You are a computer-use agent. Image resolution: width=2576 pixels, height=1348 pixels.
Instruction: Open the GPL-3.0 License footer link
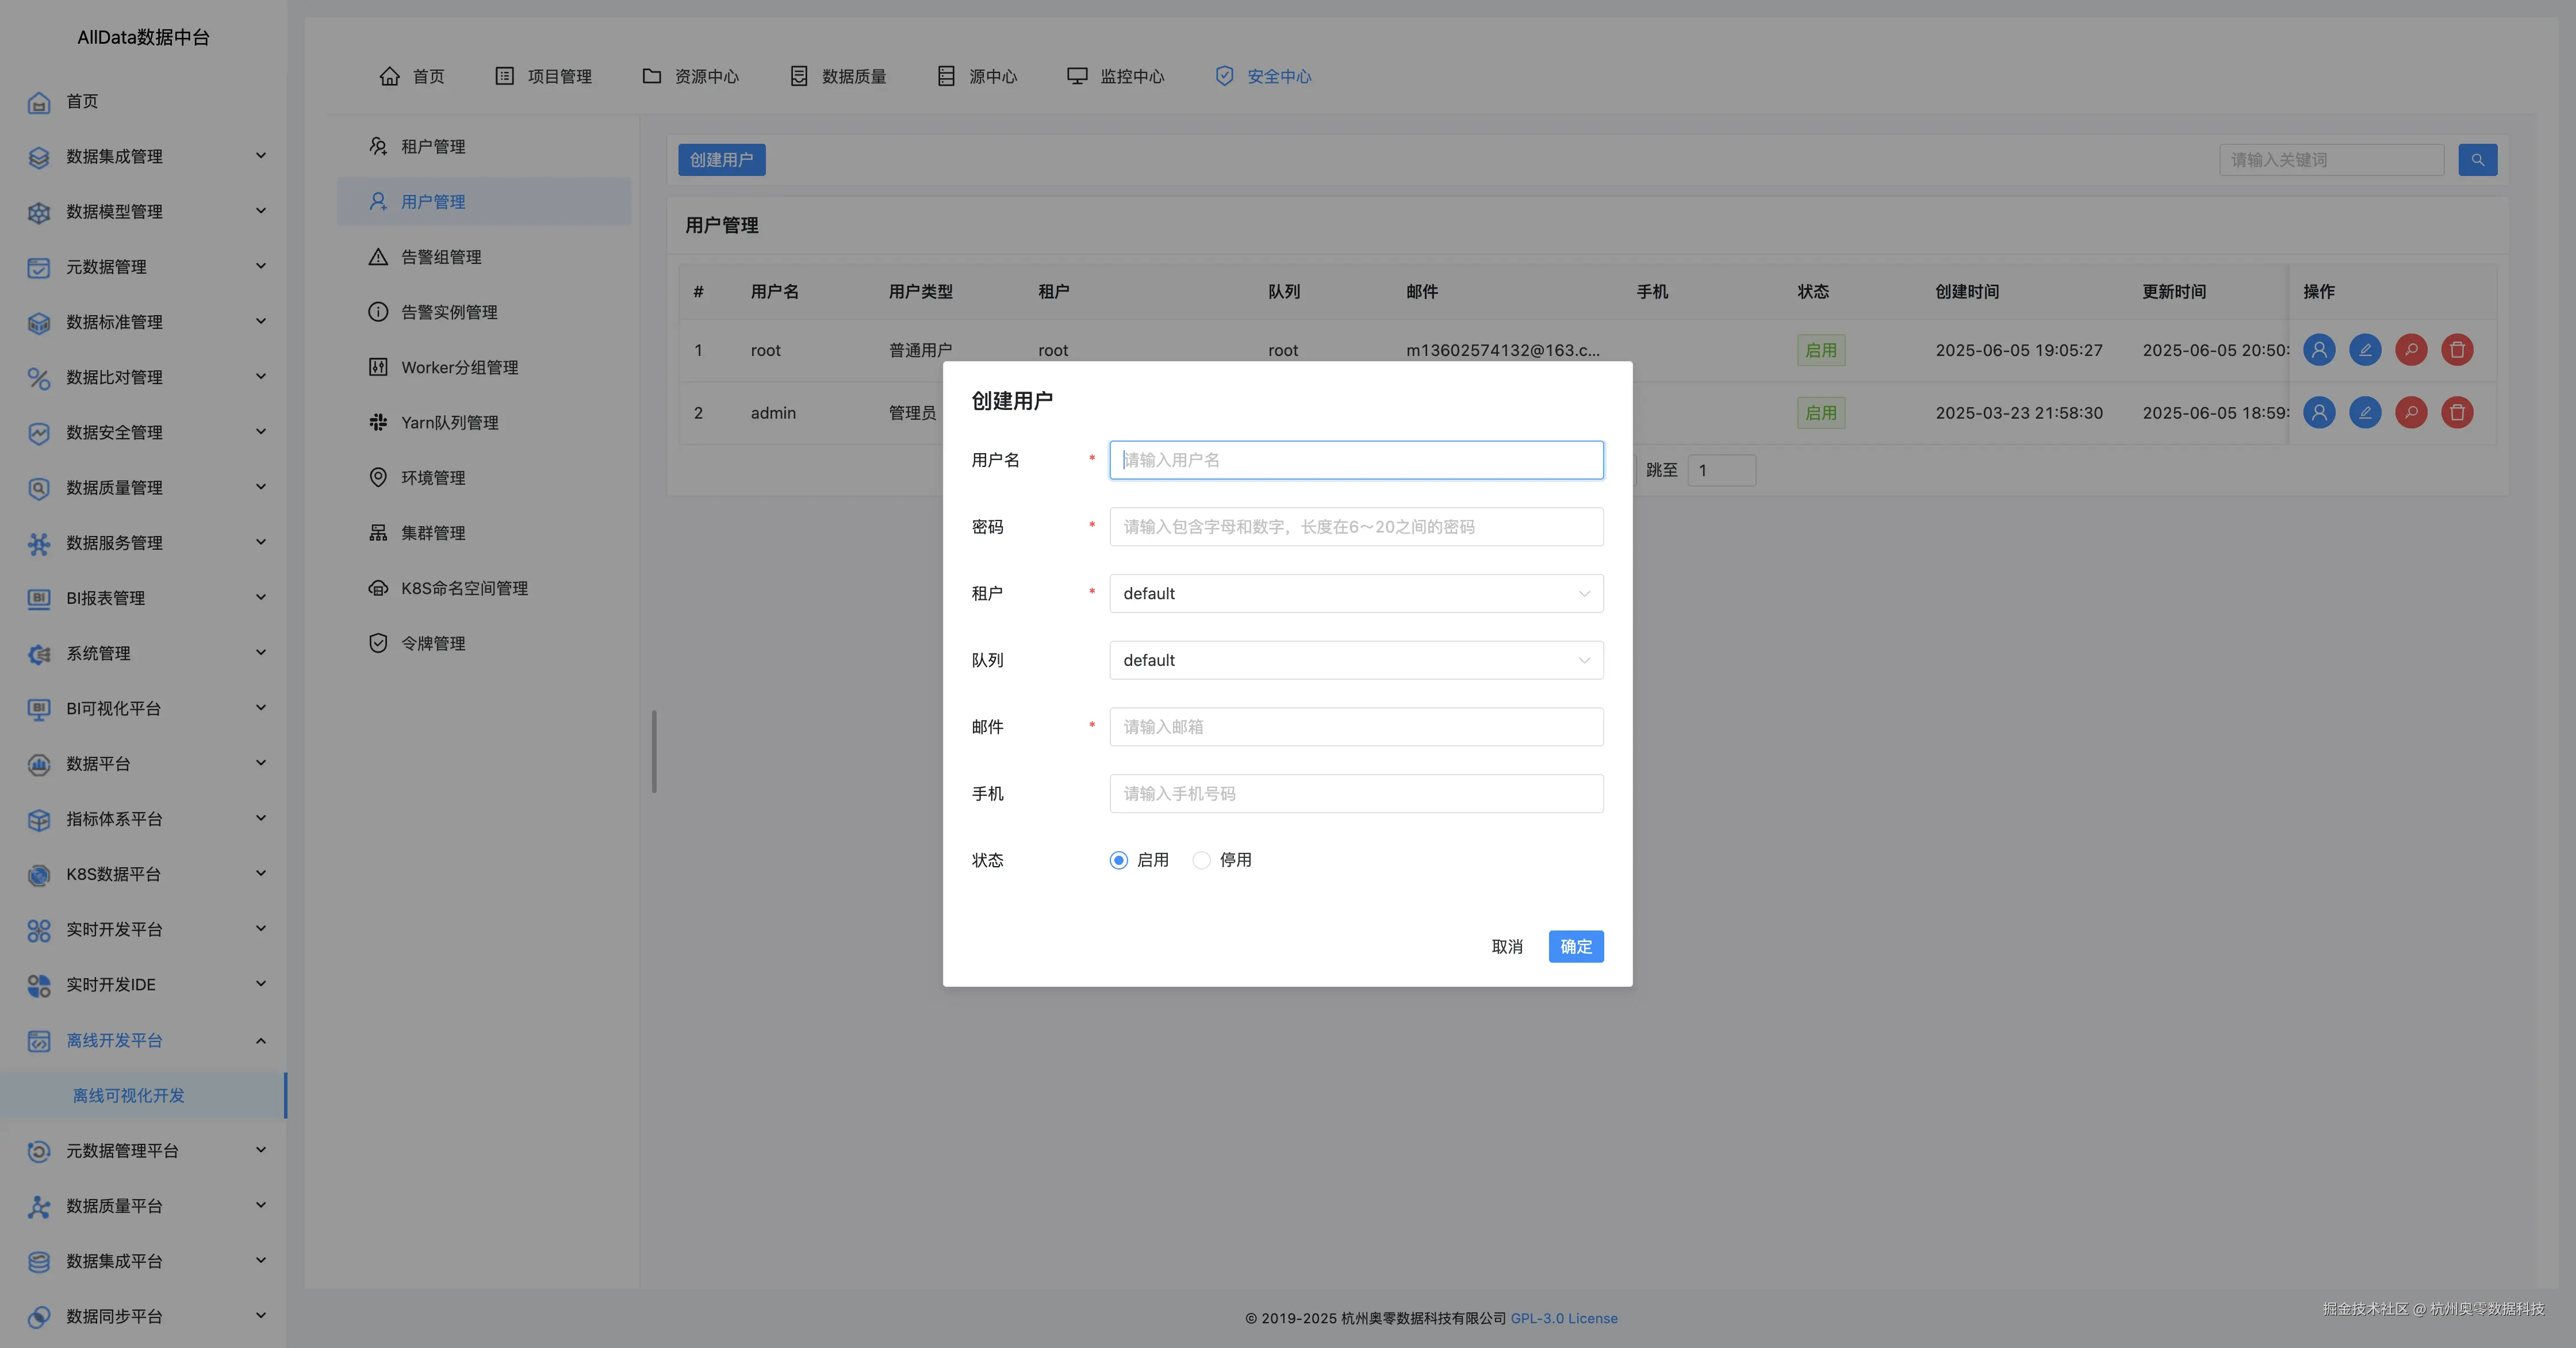tap(1563, 1318)
